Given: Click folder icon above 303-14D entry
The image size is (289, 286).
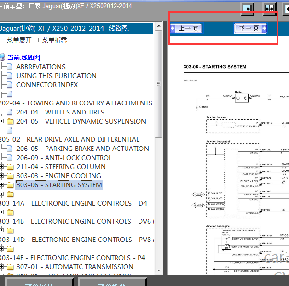Looking at the screenshot, I should pos(10,230).
